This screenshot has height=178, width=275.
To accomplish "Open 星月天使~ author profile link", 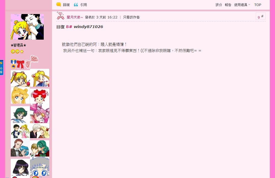I will [75, 17].
